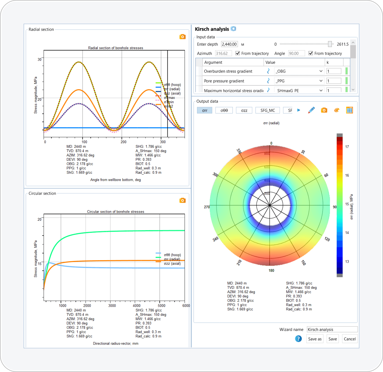The height and width of the screenshot is (372, 383).
Task: Select the SFG_MC output tab
Action: (x=268, y=110)
